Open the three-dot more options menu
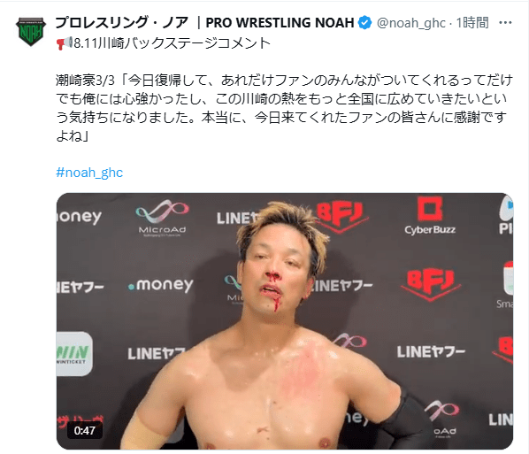The height and width of the screenshot is (454, 529). (505, 23)
